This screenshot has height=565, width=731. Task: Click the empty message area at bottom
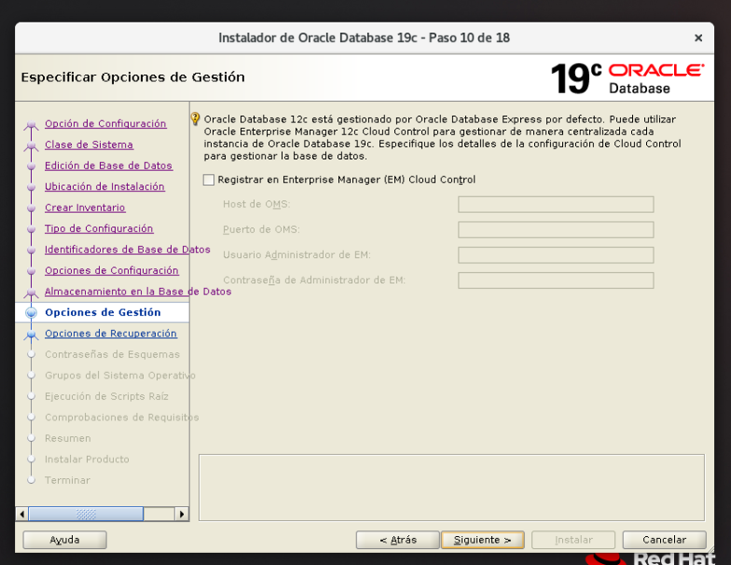(451, 488)
